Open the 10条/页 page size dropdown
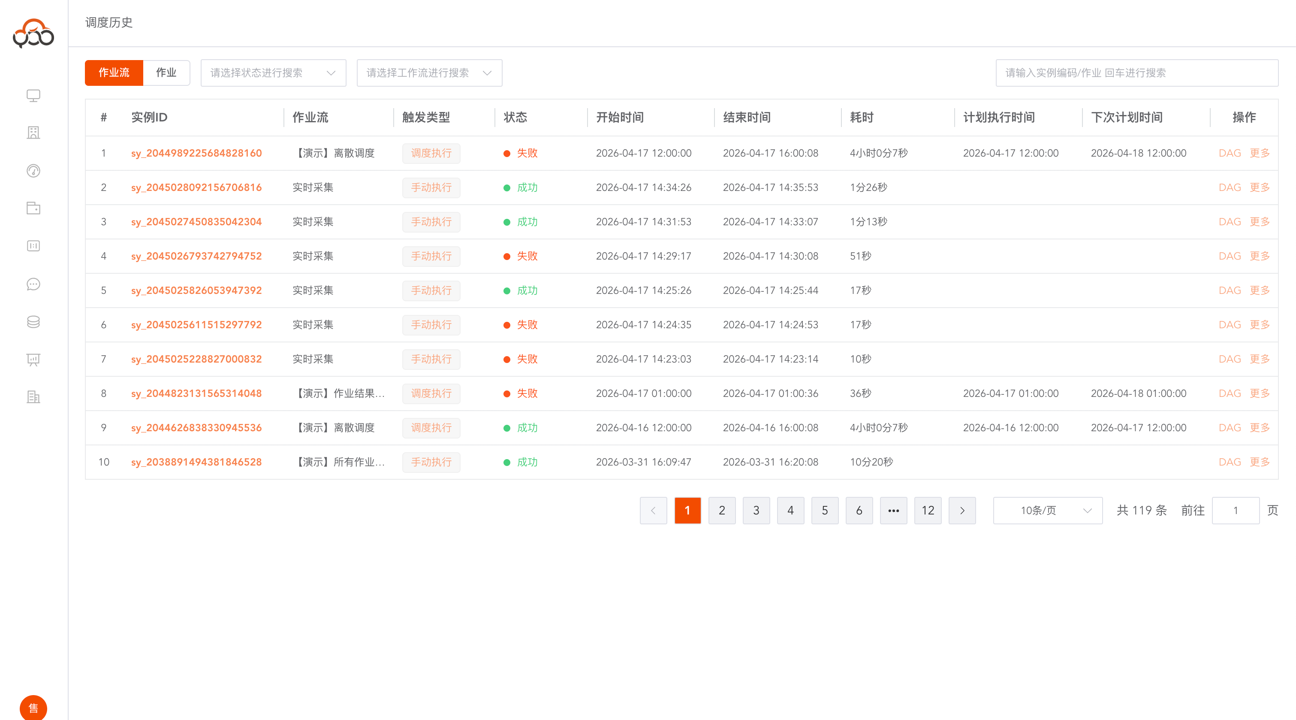Image resolution: width=1296 pixels, height=720 pixels. 1047,510
